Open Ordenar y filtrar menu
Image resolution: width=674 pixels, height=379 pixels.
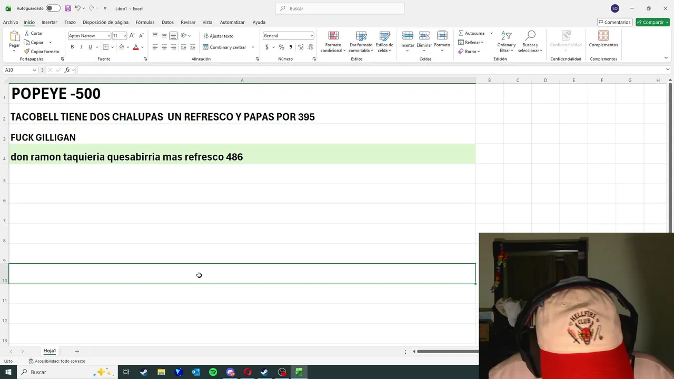(507, 42)
